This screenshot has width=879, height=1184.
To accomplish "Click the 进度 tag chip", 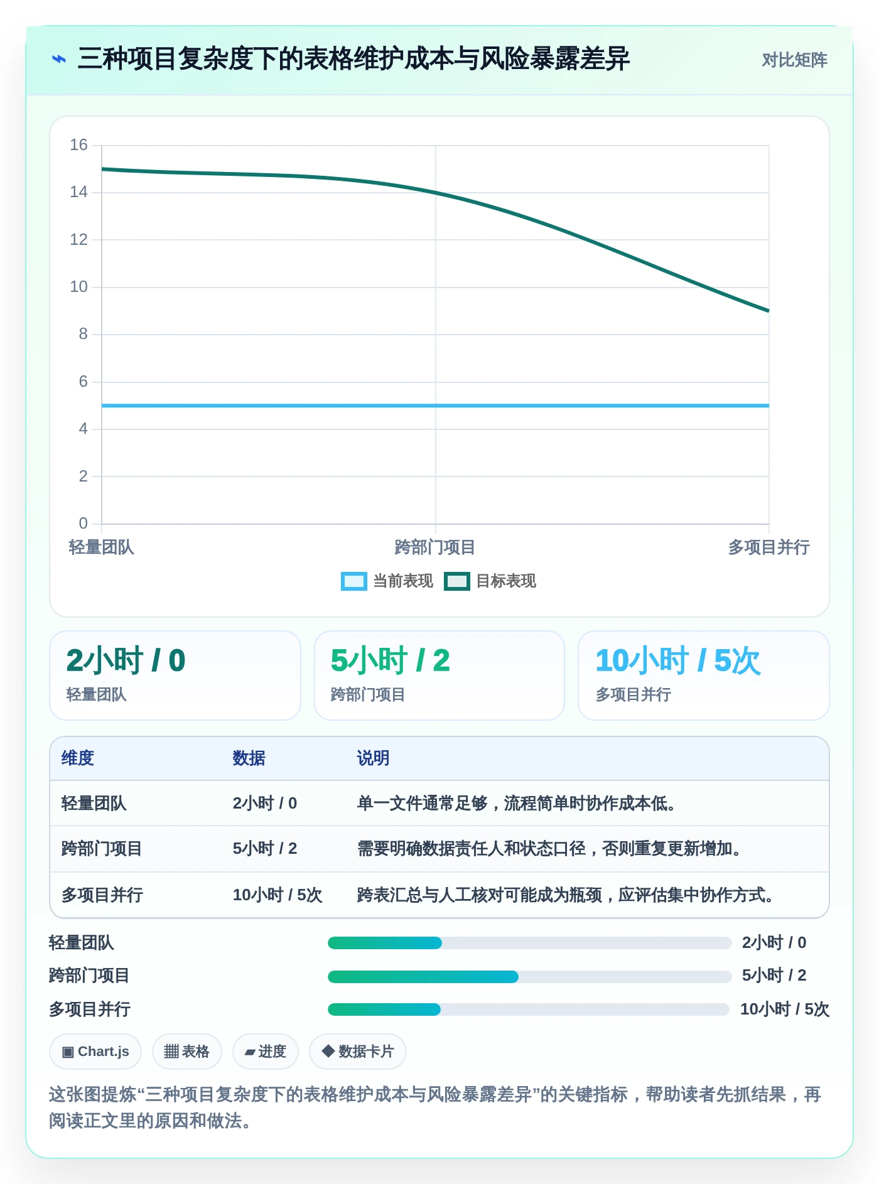I will point(266,1052).
